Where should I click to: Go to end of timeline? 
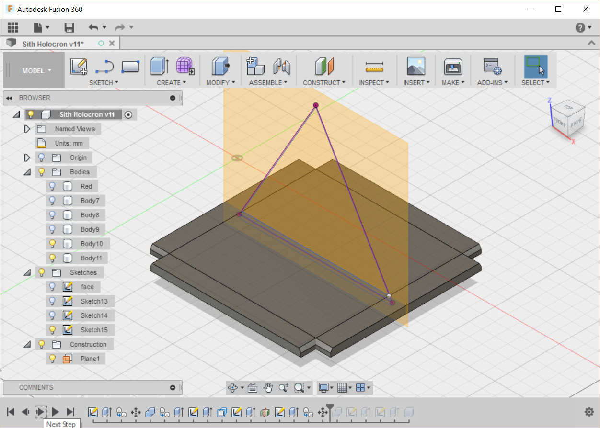point(70,412)
